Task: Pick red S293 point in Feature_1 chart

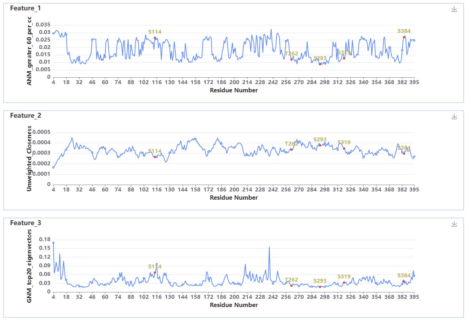Action: coord(320,64)
